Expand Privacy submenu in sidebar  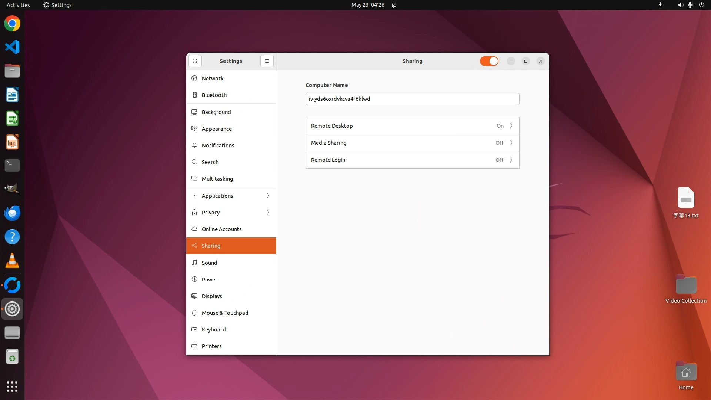click(268, 213)
